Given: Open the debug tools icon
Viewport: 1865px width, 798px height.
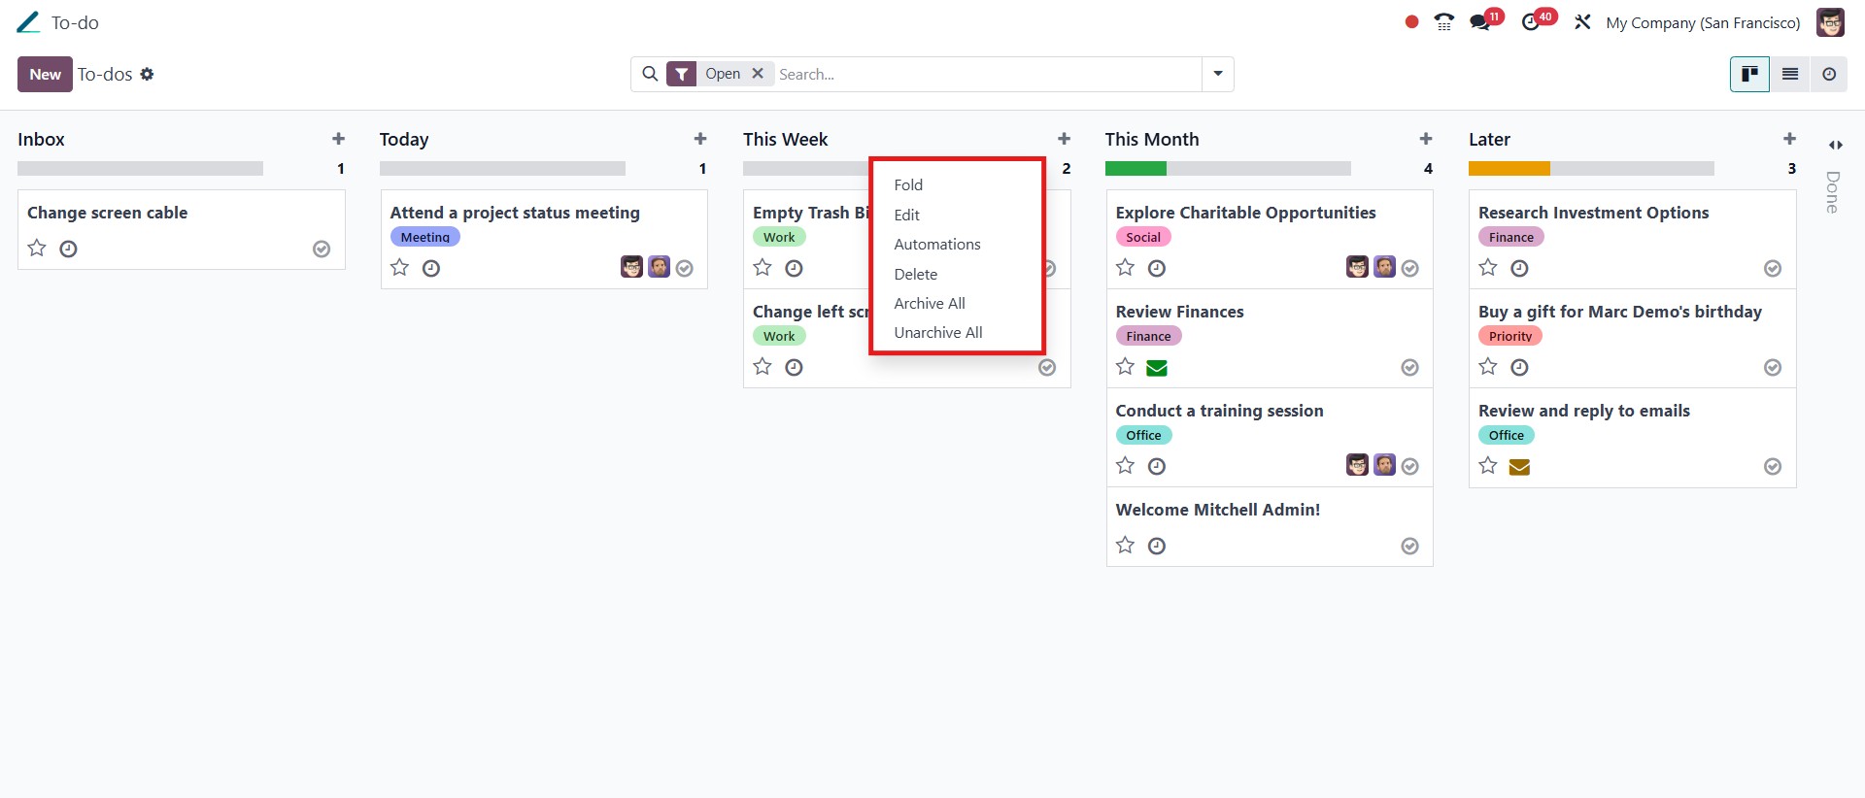Looking at the screenshot, I should (x=1582, y=22).
